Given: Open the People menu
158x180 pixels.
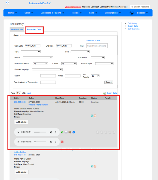Looking at the screenshot, I should tap(77, 13).
